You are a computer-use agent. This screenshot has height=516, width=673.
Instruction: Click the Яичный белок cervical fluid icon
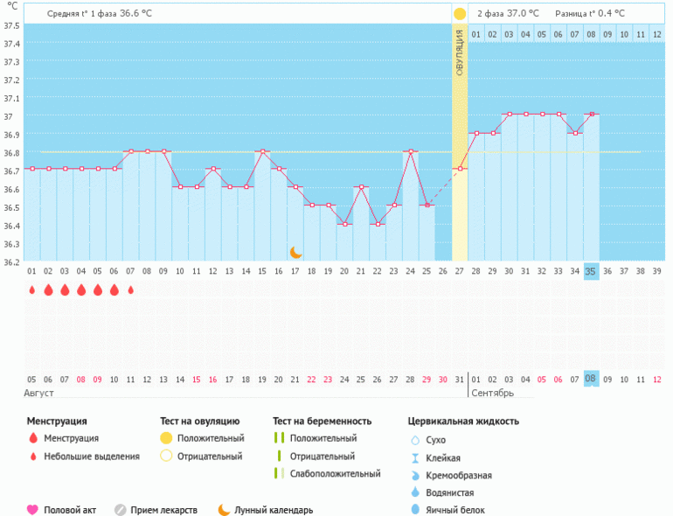point(415,510)
